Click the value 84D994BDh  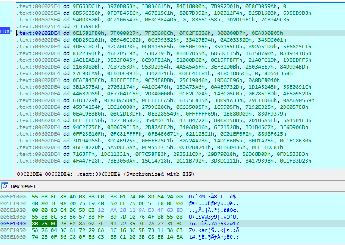tap(294, 67)
